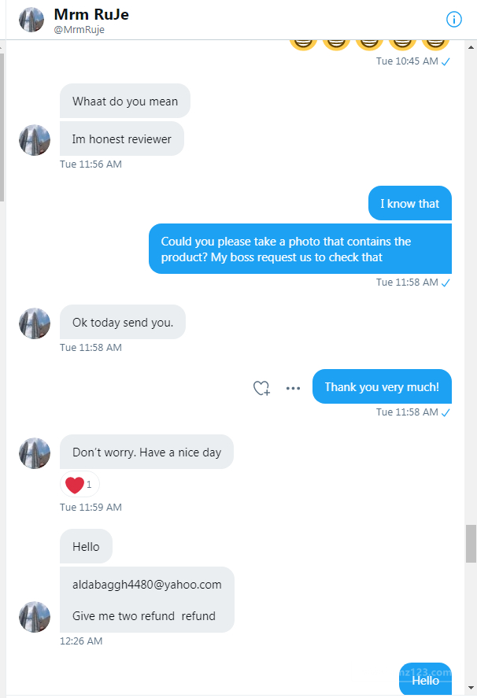Click aldabaggh4480@yahoo.com email address
This screenshot has width=477, height=698.
146,585
